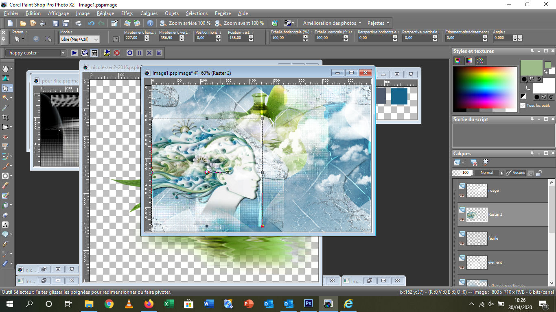Viewport: 556px width, 312px height.
Task: Click layer opacity field showing 100
Action: click(462, 173)
